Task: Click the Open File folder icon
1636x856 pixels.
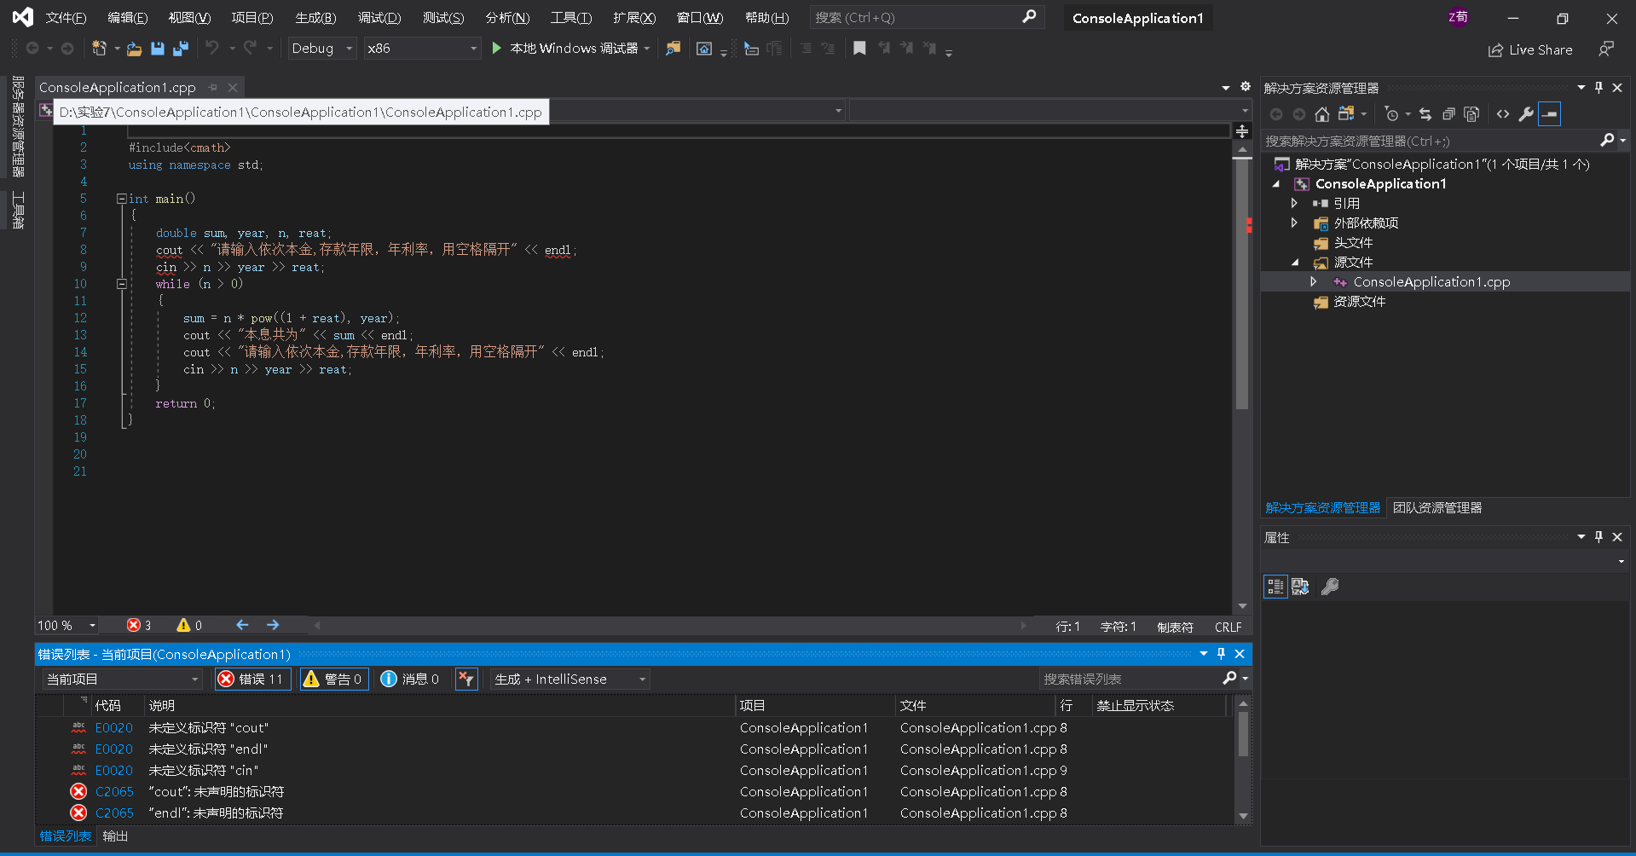Action: click(134, 49)
